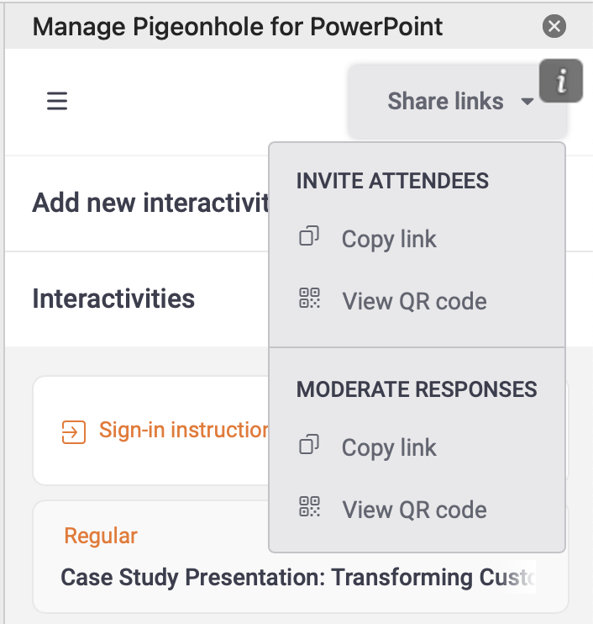Open the hamburger menu icon
Image resolution: width=593 pixels, height=624 pixels.
point(57,101)
